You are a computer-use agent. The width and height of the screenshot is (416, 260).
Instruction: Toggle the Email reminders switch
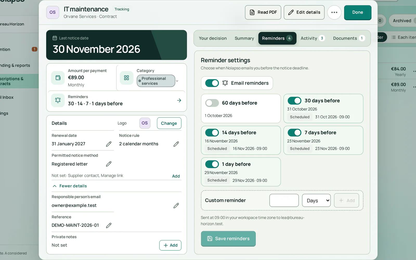click(212, 83)
